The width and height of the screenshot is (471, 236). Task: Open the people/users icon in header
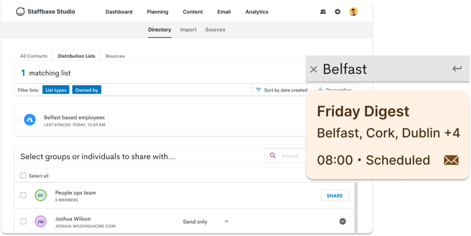323,11
